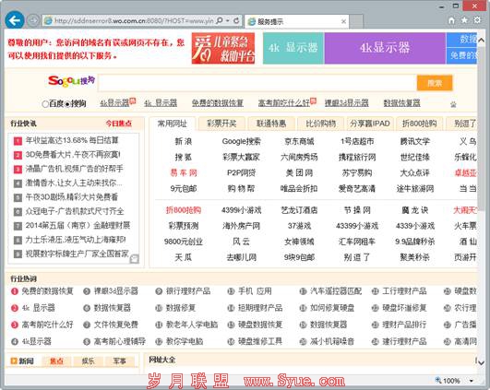Switch to the 常用网址 tab
Image resolution: width=490 pixels, height=390 pixels.
point(172,124)
